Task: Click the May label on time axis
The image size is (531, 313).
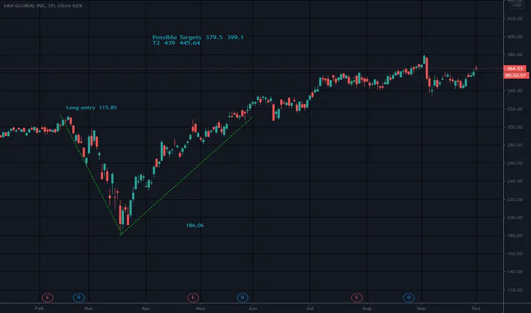Action: pyautogui.click(x=201, y=308)
